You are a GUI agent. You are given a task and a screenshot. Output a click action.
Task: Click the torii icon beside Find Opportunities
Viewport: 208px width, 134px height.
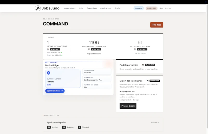[143, 65]
